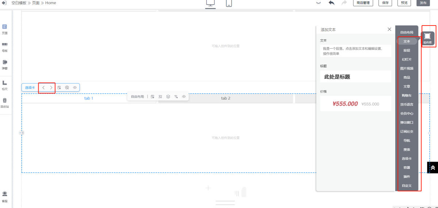Click the 保存 save button
The height and width of the screenshot is (208, 438).
coord(385,3)
